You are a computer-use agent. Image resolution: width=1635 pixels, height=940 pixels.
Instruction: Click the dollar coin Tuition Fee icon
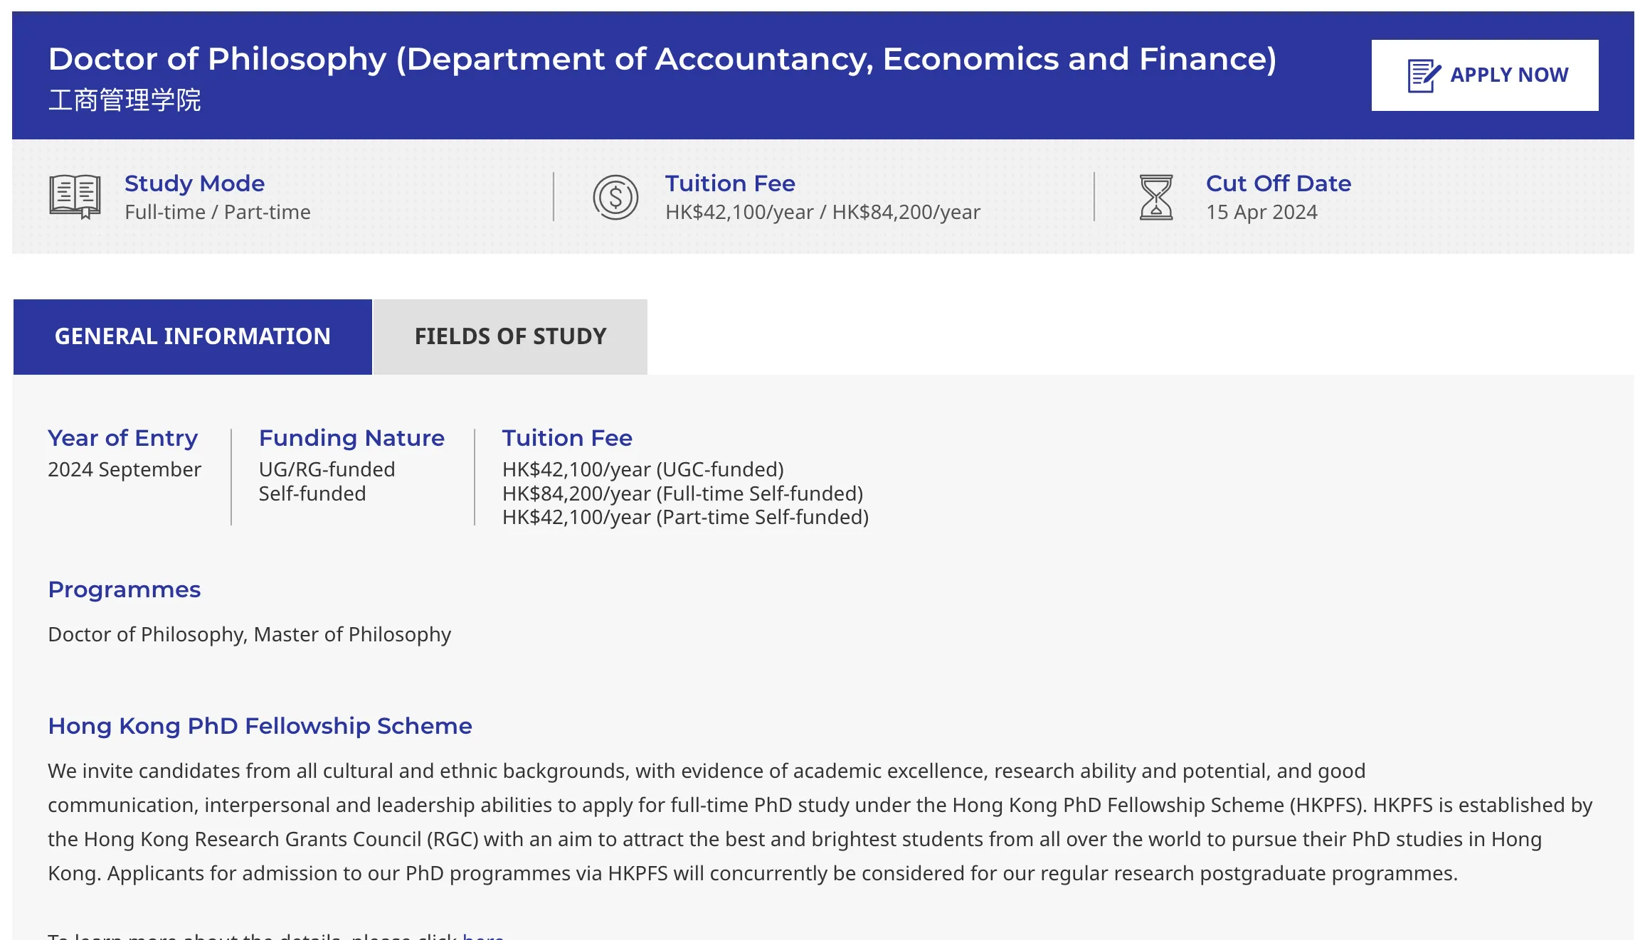[615, 197]
